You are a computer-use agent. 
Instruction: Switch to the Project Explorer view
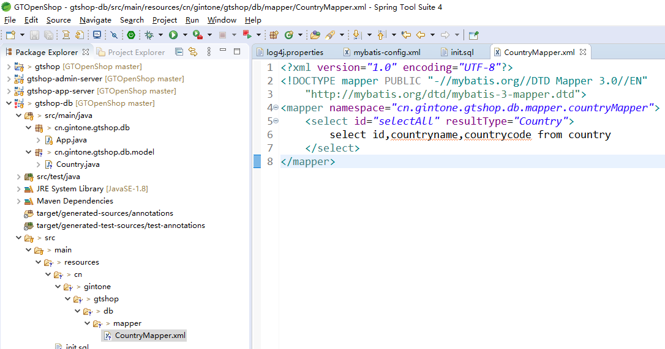[136, 53]
